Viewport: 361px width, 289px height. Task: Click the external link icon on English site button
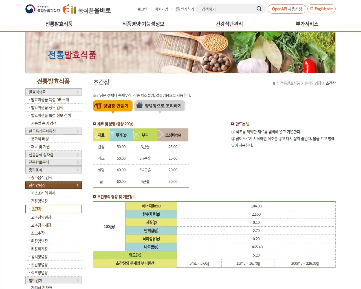[312, 9]
